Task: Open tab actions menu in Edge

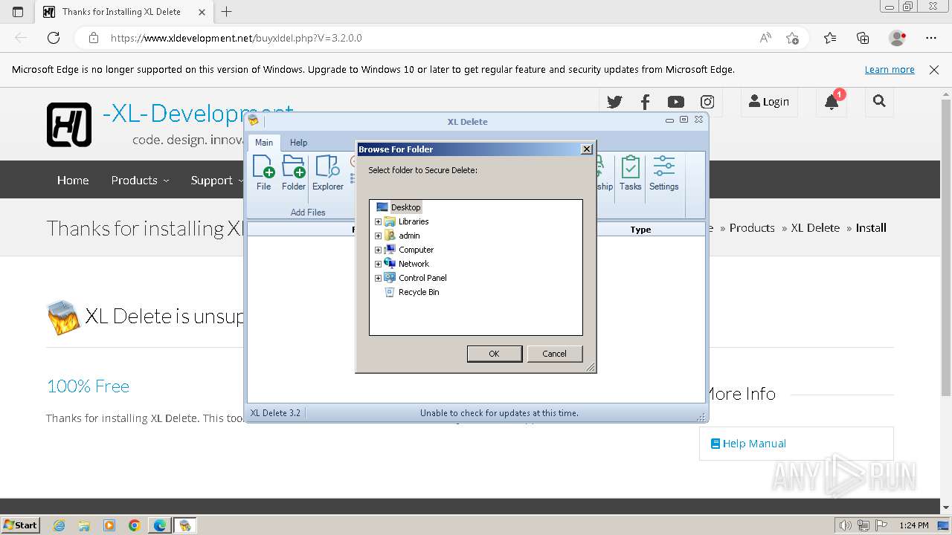Action: point(18,12)
